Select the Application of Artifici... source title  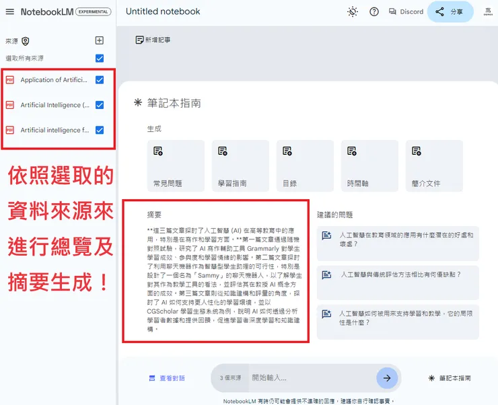(54, 79)
